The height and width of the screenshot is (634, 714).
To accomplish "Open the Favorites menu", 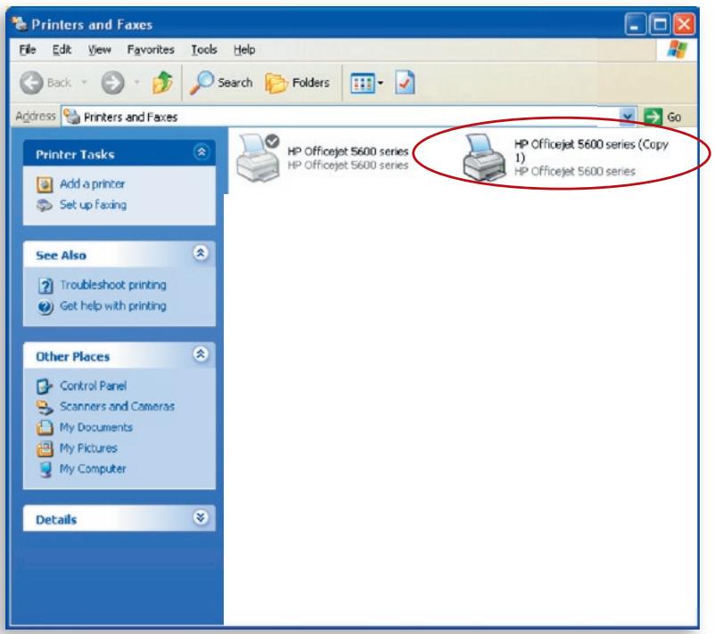I will (151, 50).
